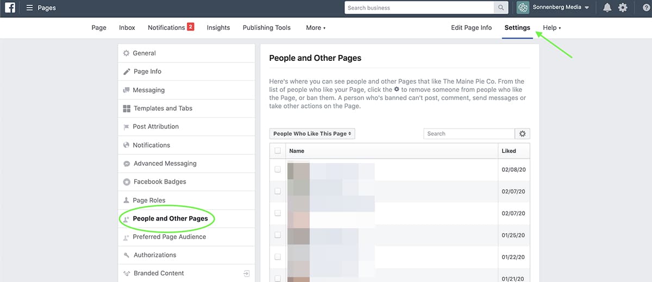Click the Sonnenberg Media profile avatar
652x282 pixels.
click(x=523, y=8)
